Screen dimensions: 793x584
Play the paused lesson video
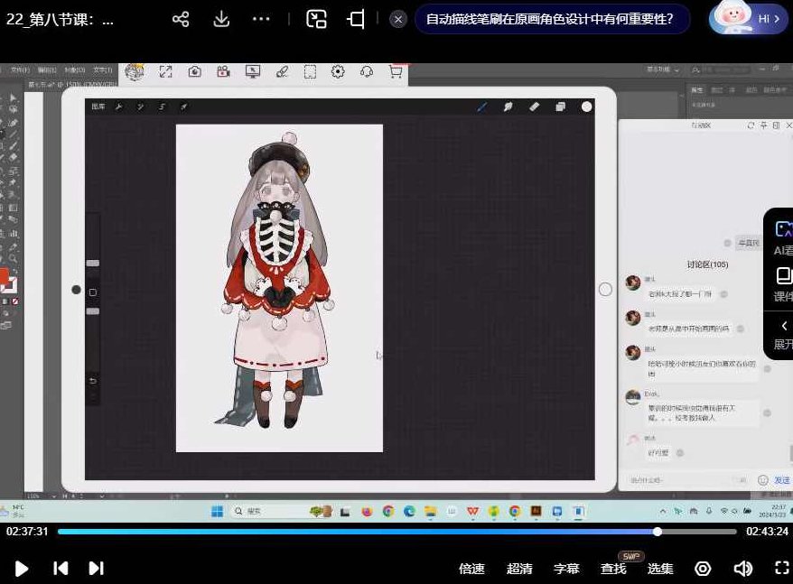pos(23,568)
